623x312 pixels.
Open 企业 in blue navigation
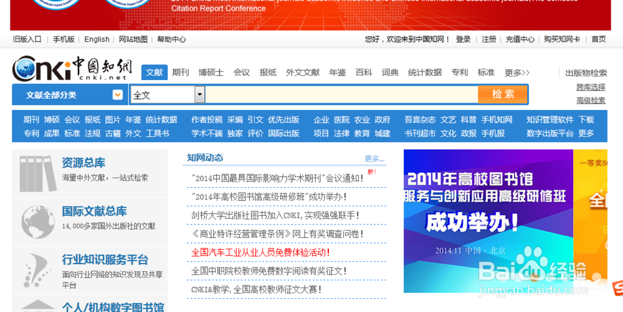[321, 120]
